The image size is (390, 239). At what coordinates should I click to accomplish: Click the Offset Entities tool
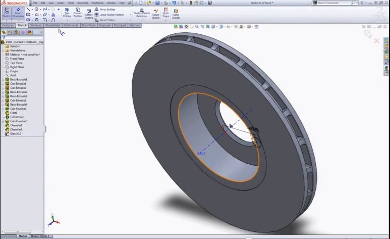(89, 14)
